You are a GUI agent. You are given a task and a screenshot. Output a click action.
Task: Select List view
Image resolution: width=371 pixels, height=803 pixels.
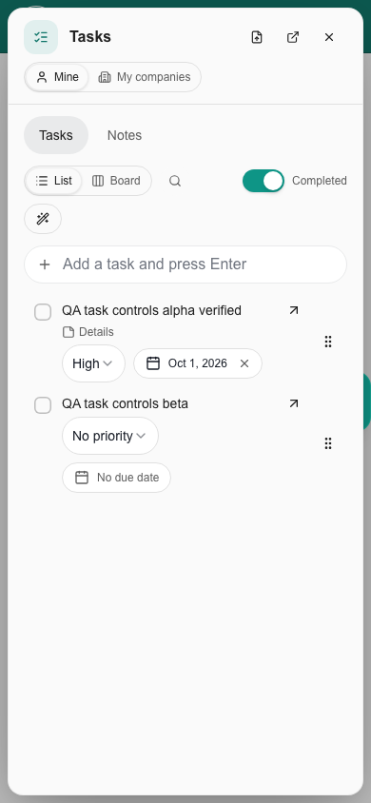pyautogui.click(x=53, y=181)
